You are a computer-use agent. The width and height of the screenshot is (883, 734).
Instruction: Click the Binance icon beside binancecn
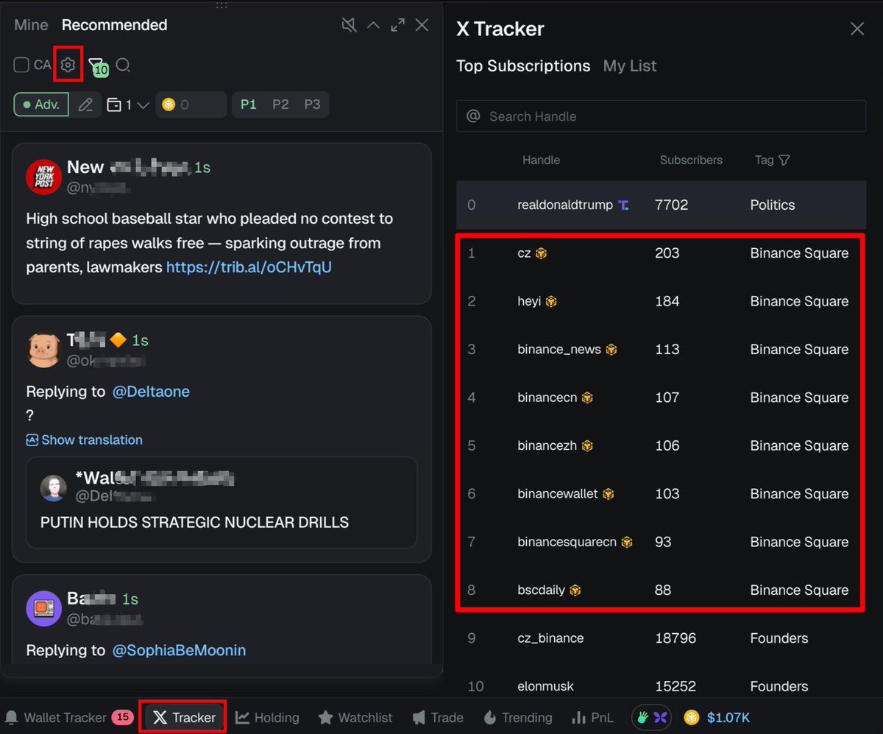(x=586, y=398)
